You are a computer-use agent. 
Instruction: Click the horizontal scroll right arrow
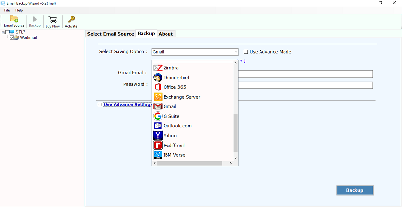(231, 163)
